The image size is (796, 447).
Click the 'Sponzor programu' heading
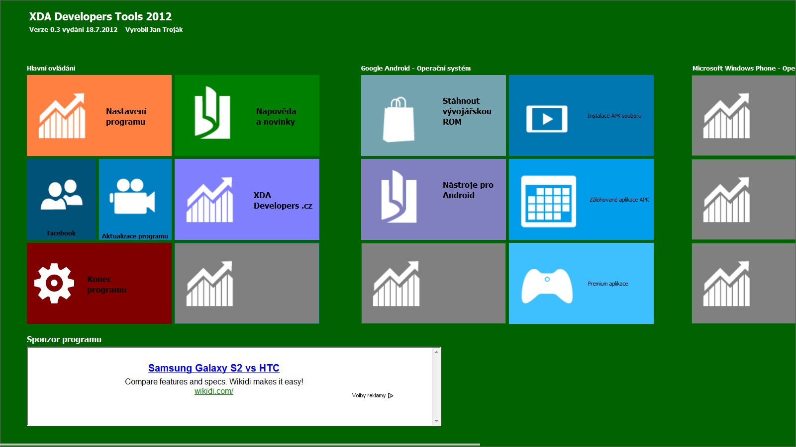click(64, 339)
